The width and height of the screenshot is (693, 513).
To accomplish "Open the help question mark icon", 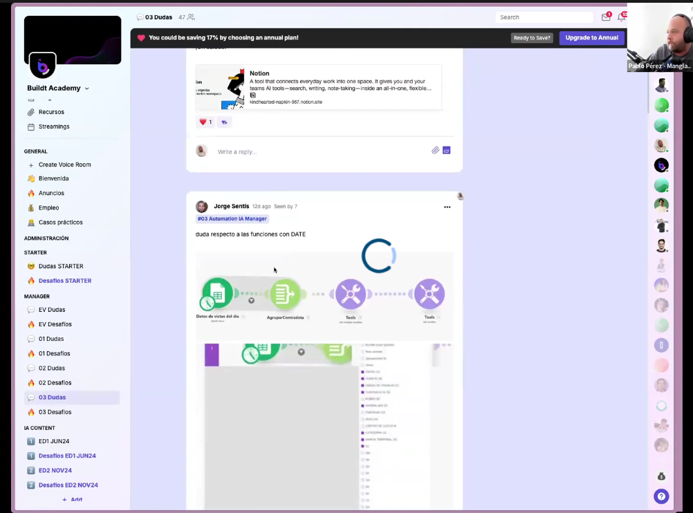I will pyautogui.click(x=661, y=496).
